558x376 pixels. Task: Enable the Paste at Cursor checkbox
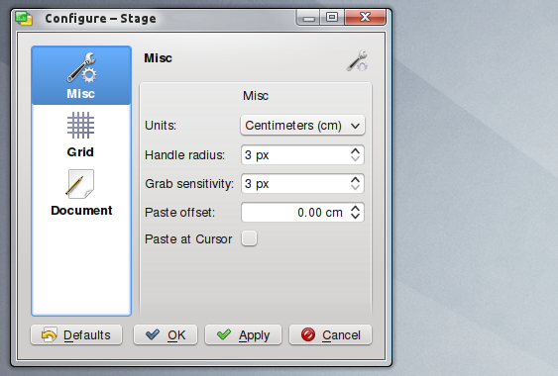click(249, 238)
